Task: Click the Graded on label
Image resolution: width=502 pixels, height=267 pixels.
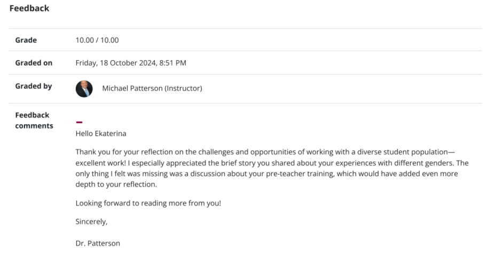Action: pos(34,63)
